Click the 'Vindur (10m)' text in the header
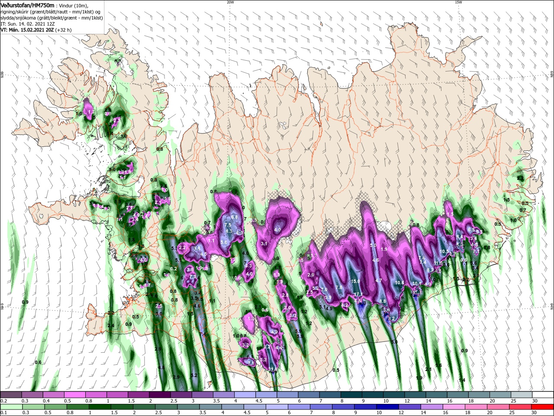This screenshot has height=416, width=554. [73, 5]
